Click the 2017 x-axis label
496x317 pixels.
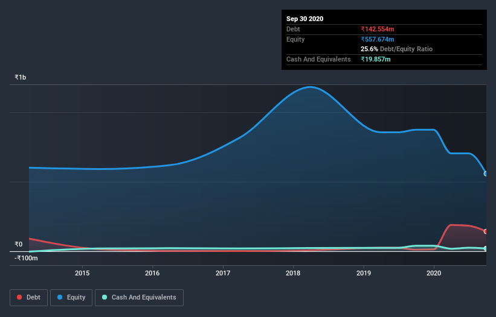(223, 273)
